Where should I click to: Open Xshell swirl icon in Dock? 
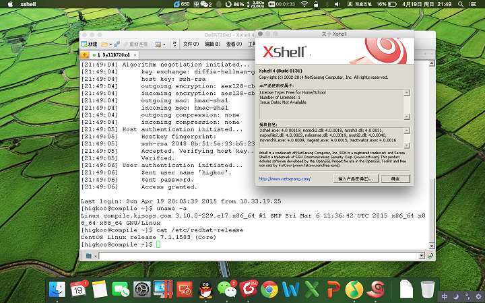[375, 290]
